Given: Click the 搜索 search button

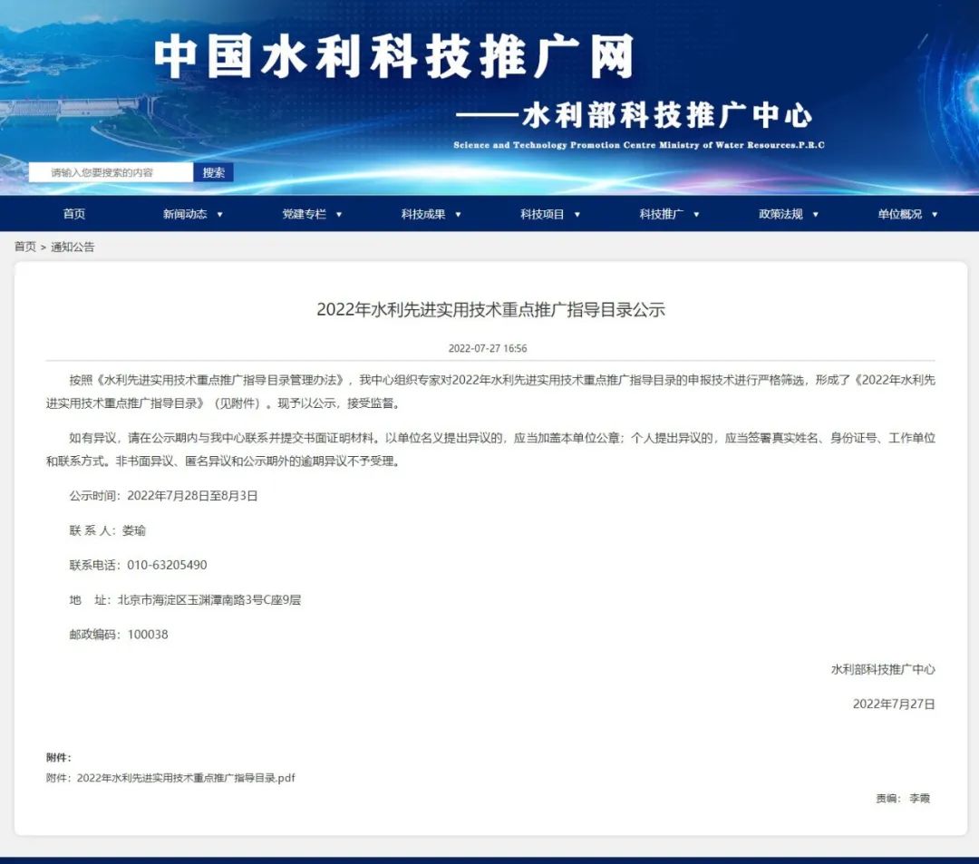Looking at the screenshot, I should pyautogui.click(x=213, y=172).
